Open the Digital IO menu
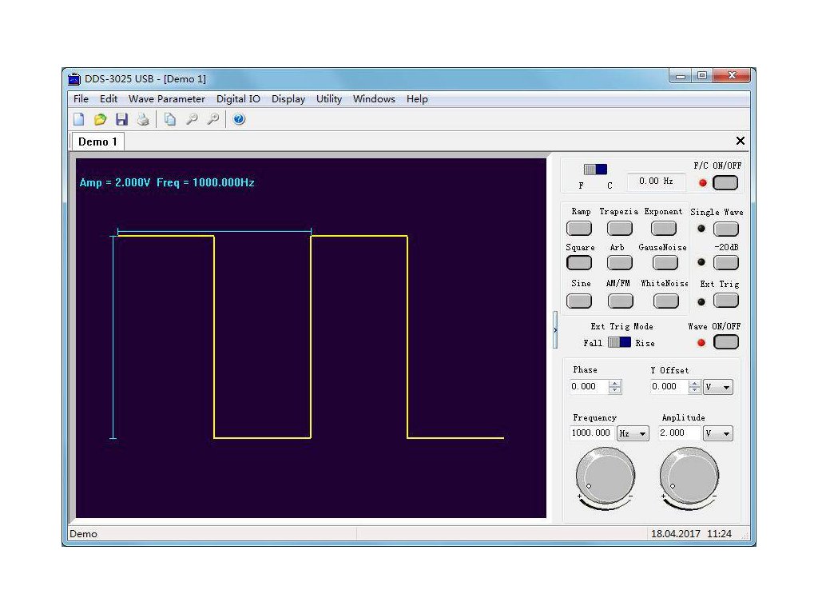Viewport: 818px width, 614px height. [x=238, y=99]
